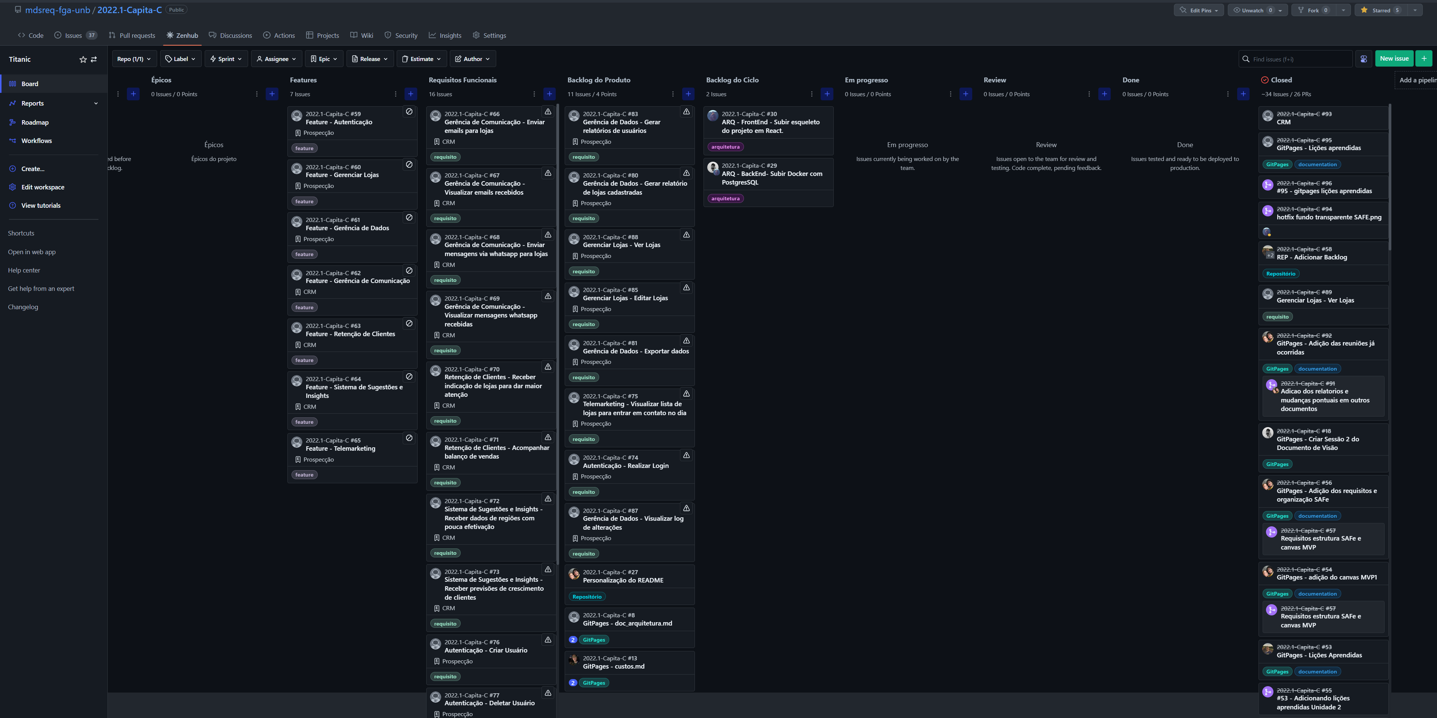Click Repositório label on issue #27
Image resolution: width=1437 pixels, height=718 pixels.
(587, 596)
